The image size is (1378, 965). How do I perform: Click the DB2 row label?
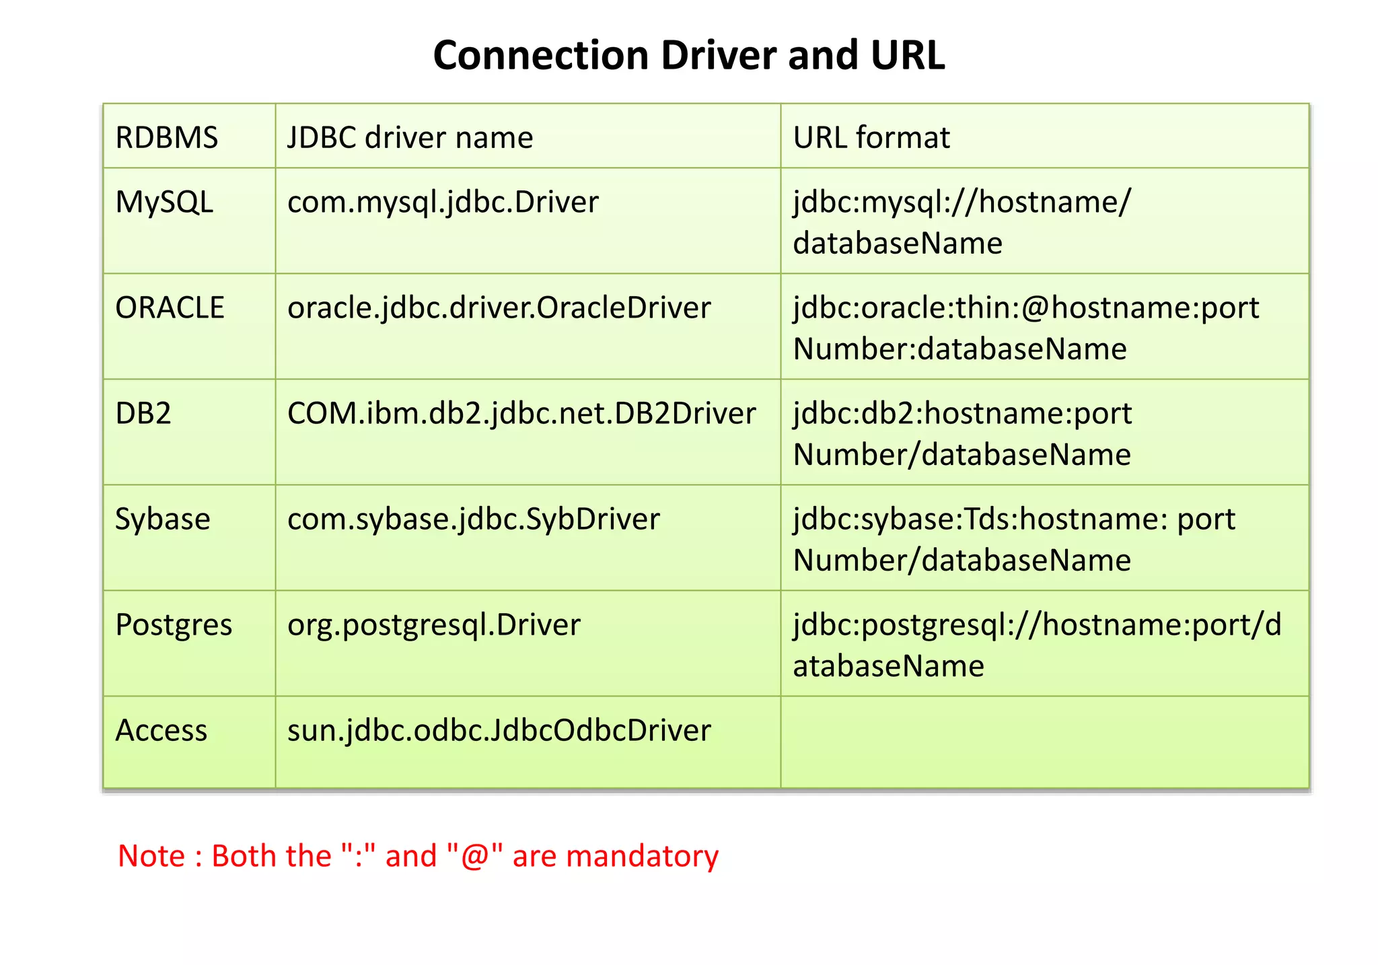point(143,413)
